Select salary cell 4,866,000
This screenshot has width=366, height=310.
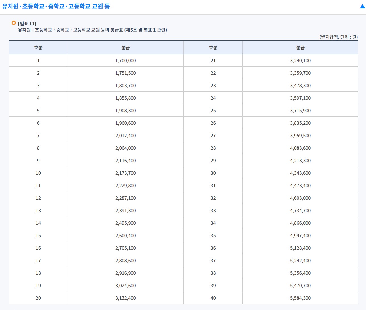[x=300, y=223]
